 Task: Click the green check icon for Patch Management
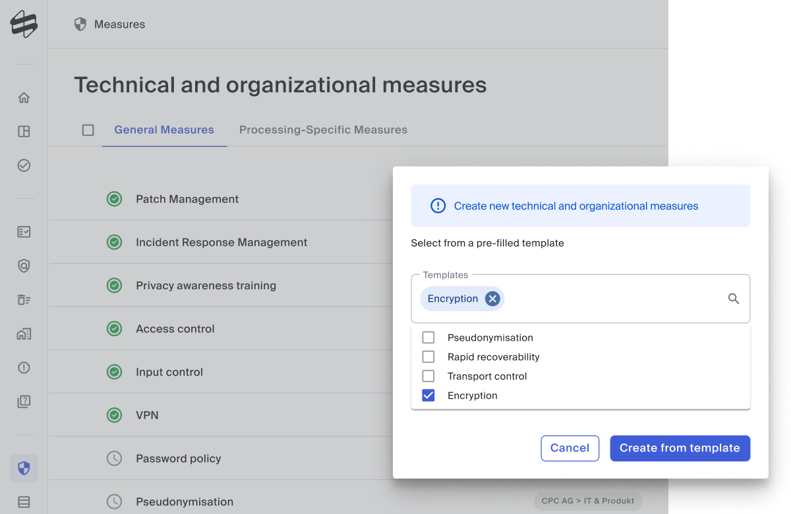pos(115,199)
